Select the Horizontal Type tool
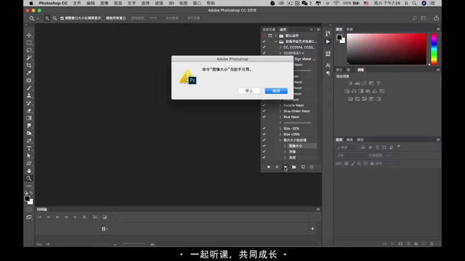This screenshot has width=465, height=261. 29,149
